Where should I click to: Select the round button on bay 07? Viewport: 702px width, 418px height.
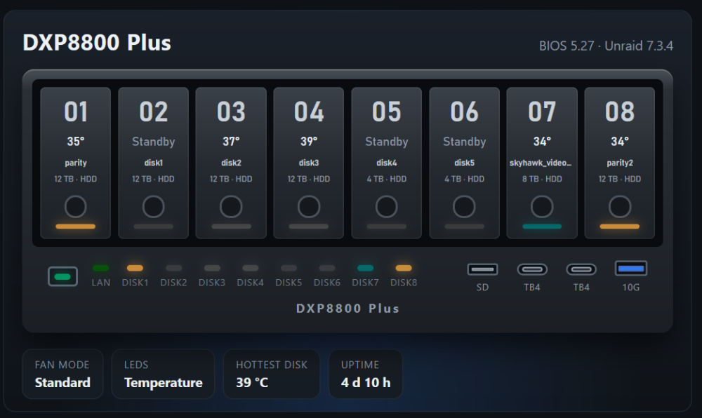pos(542,206)
